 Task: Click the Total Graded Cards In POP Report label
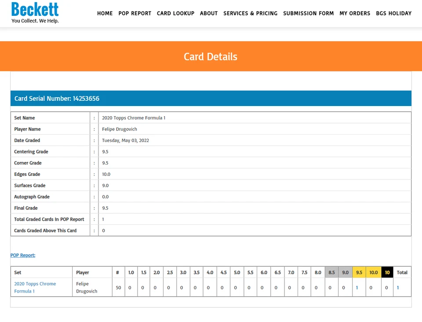click(49, 219)
